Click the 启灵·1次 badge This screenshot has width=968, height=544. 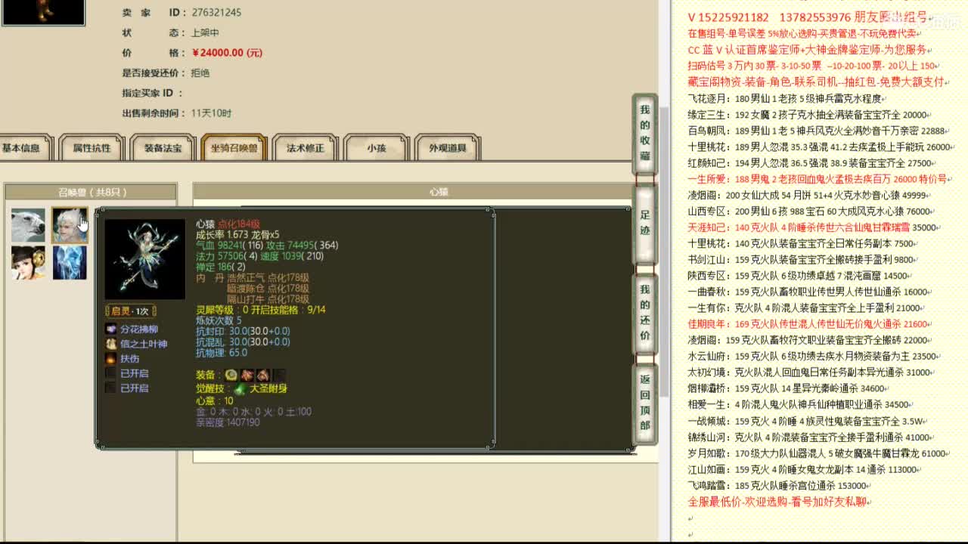(131, 311)
